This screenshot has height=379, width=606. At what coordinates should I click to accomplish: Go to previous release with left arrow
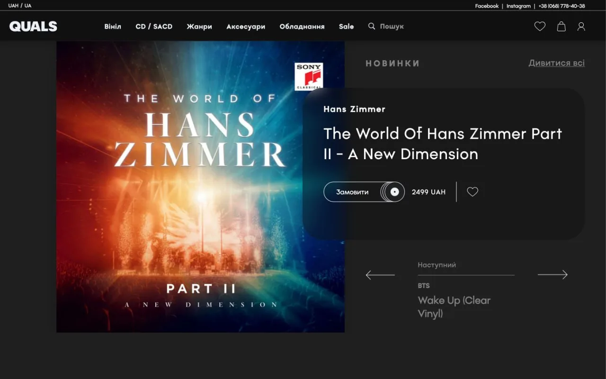coord(380,275)
